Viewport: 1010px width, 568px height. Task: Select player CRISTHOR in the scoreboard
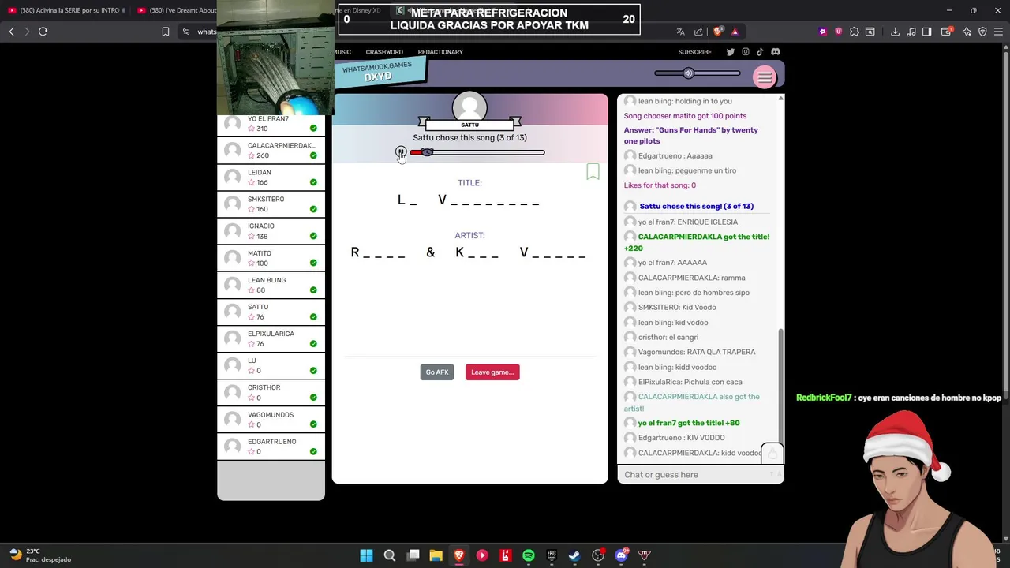coord(271,392)
